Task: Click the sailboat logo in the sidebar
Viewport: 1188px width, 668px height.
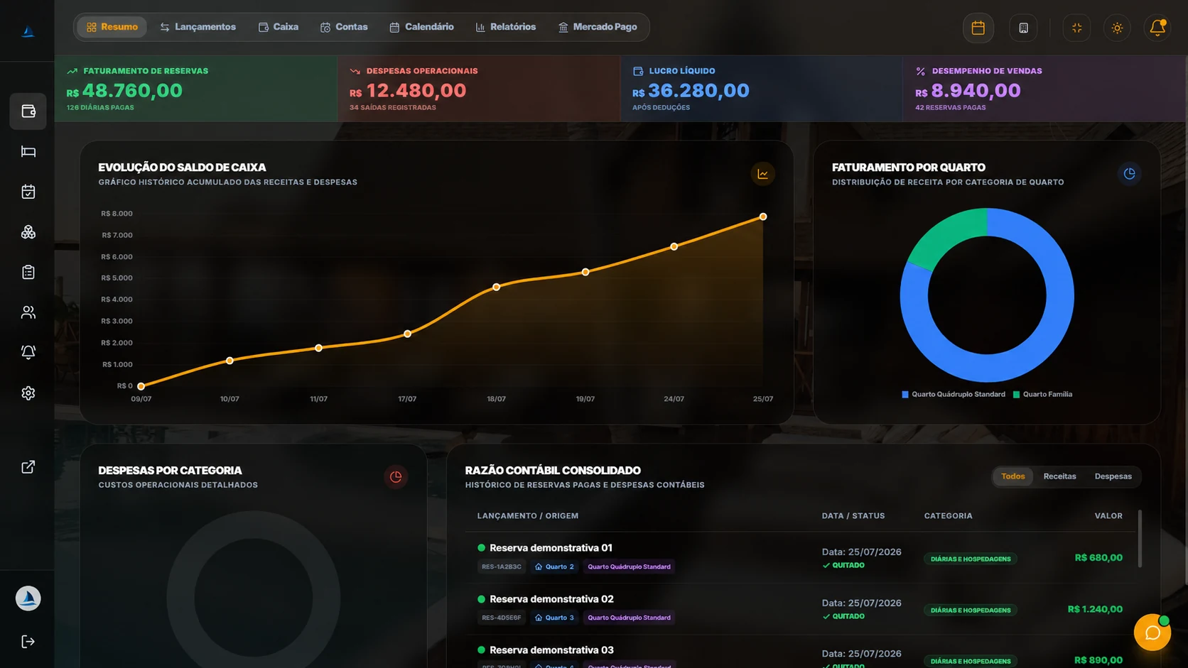Action: tap(28, 31)
